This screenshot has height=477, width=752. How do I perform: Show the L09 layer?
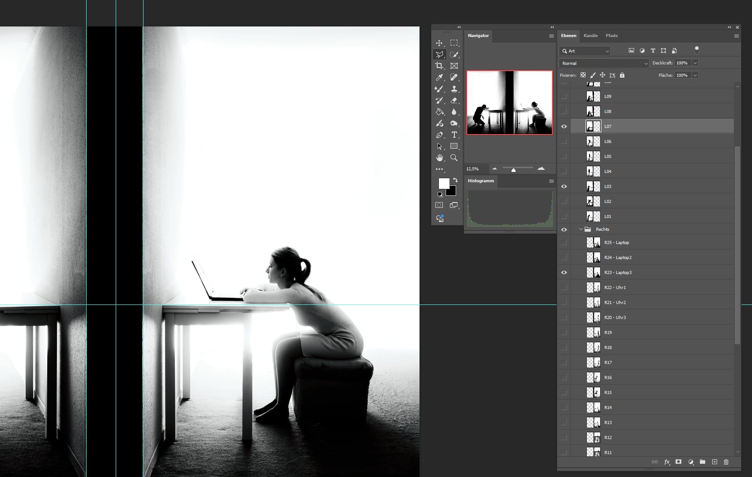tap(564, 97)
